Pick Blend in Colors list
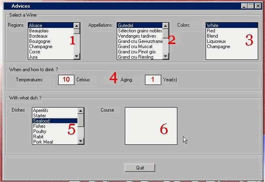The image size is (265, 182). (212, 36)
